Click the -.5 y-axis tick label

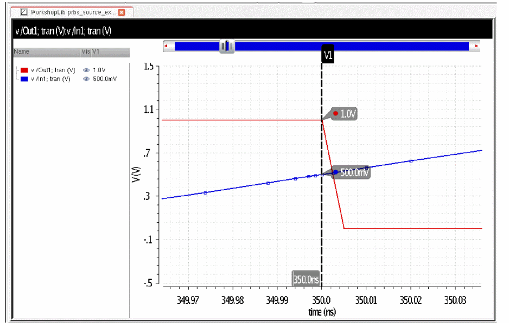148,283
